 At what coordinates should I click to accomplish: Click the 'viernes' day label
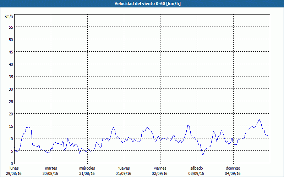pos(160,168)
